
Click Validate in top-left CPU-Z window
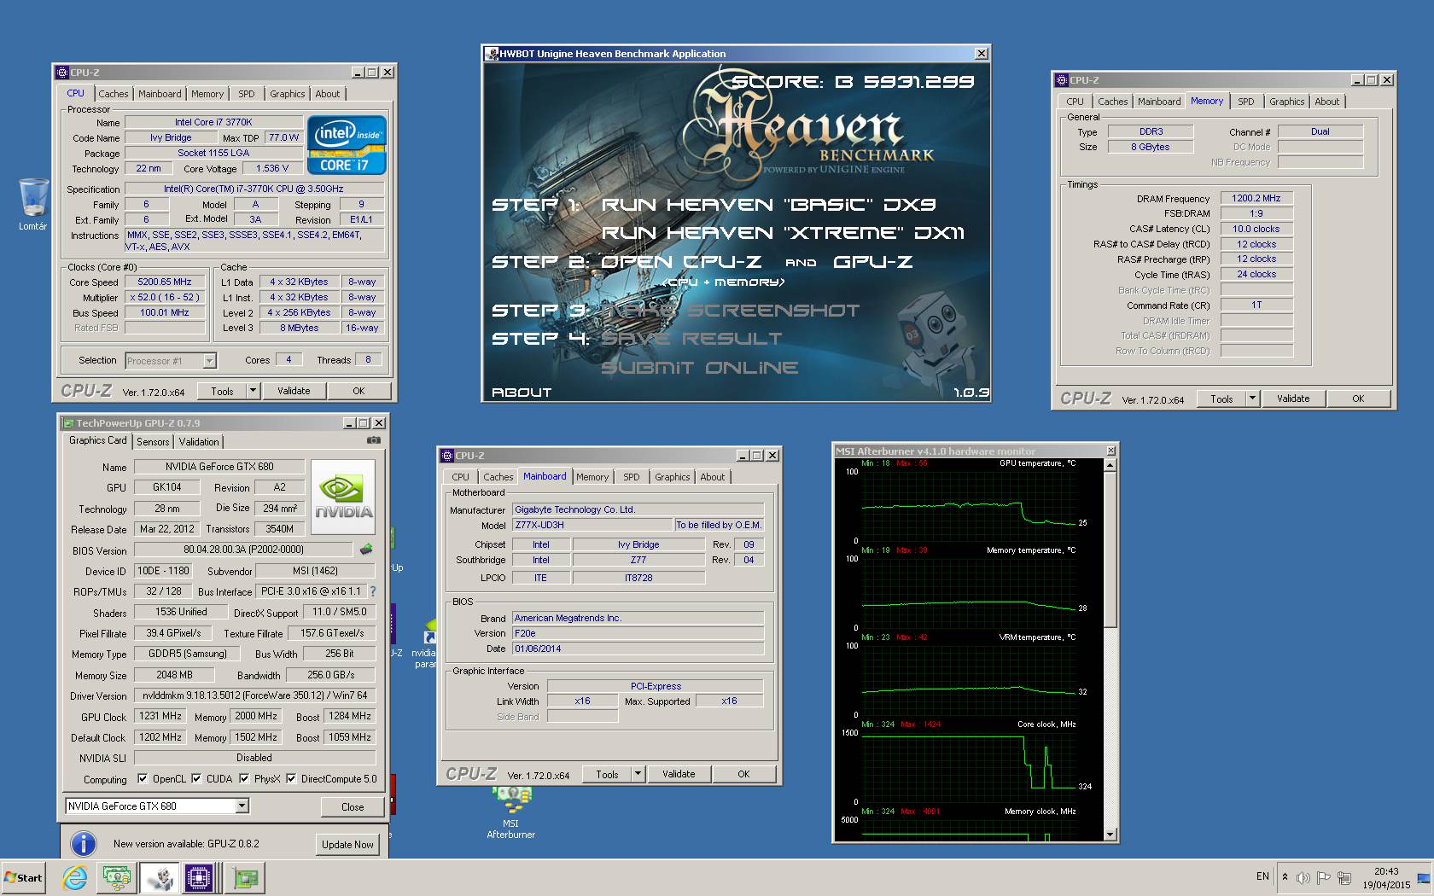(x=294, y=391)
